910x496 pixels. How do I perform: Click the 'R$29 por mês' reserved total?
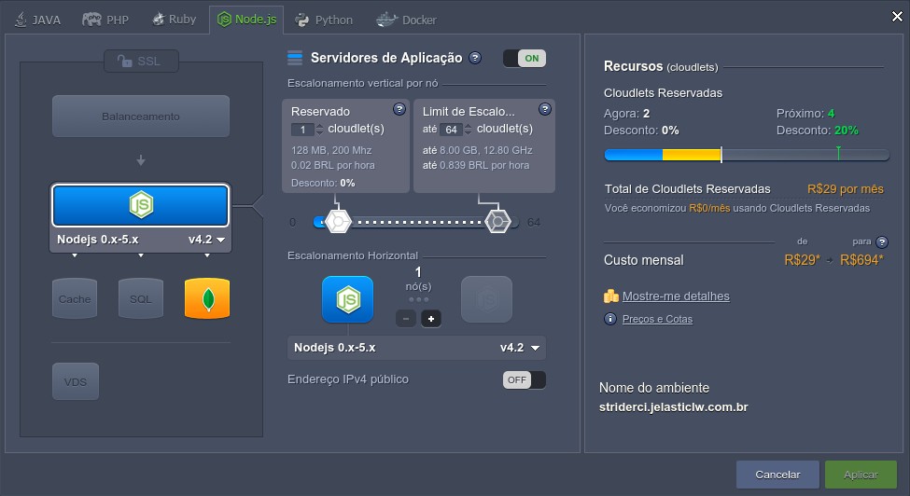tap(845, 189)
